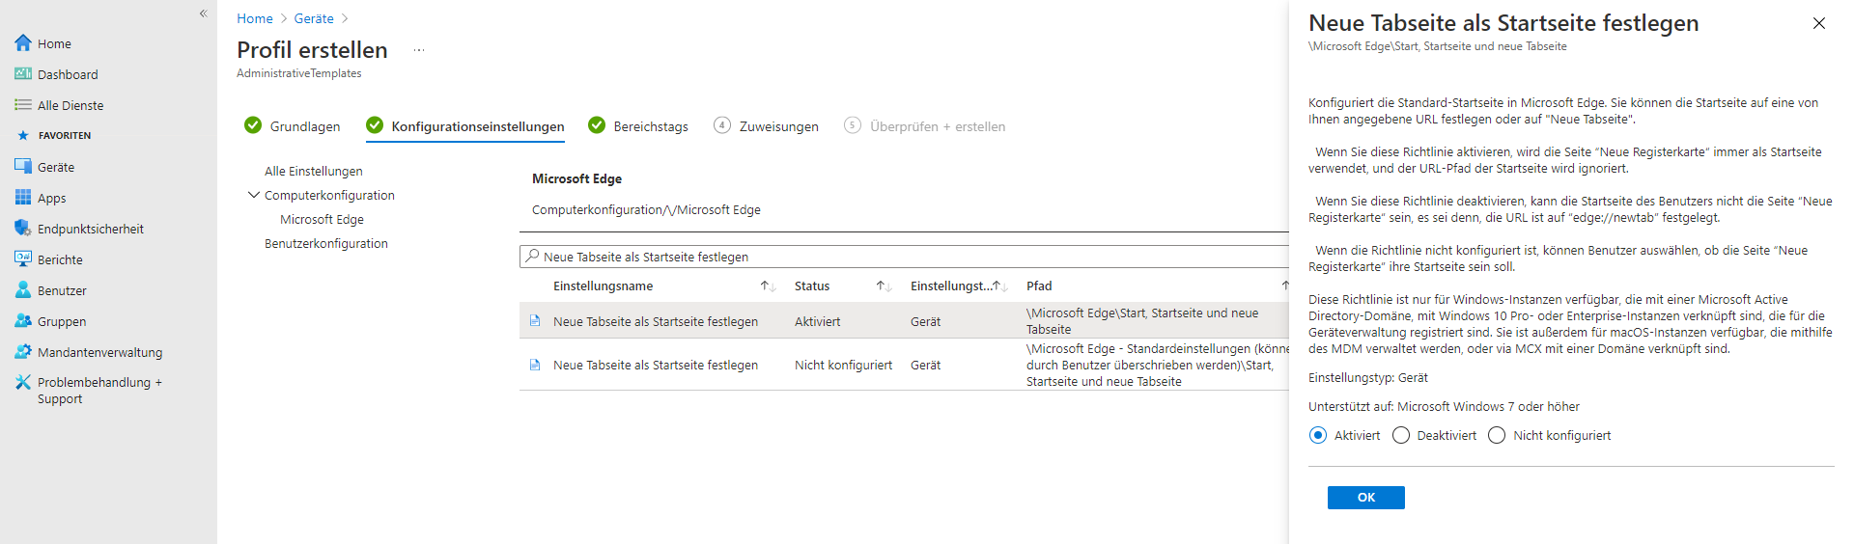Click the OK button
1854x544 pixels.
(1365, 497)
